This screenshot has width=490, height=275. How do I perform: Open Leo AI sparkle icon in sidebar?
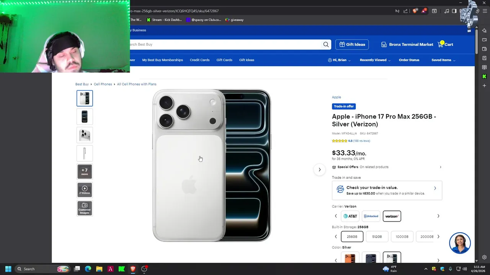click(484, 31)
